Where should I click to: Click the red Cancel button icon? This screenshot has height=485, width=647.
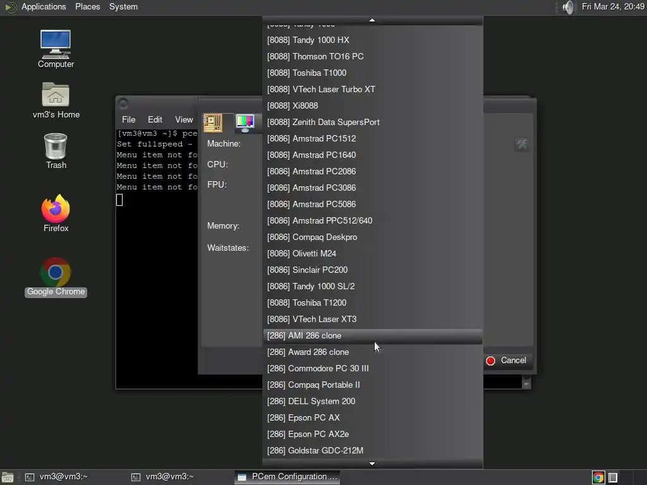pos(490,361)
